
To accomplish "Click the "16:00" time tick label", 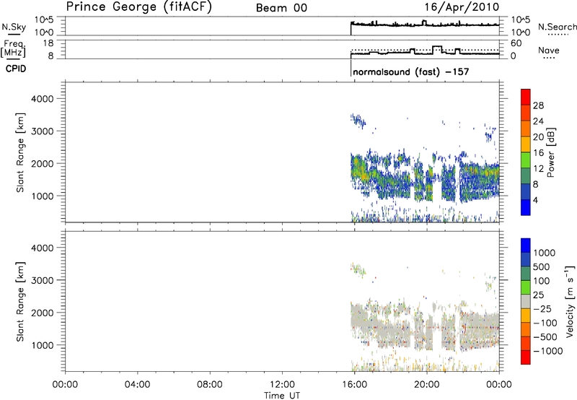I will 354,385.
